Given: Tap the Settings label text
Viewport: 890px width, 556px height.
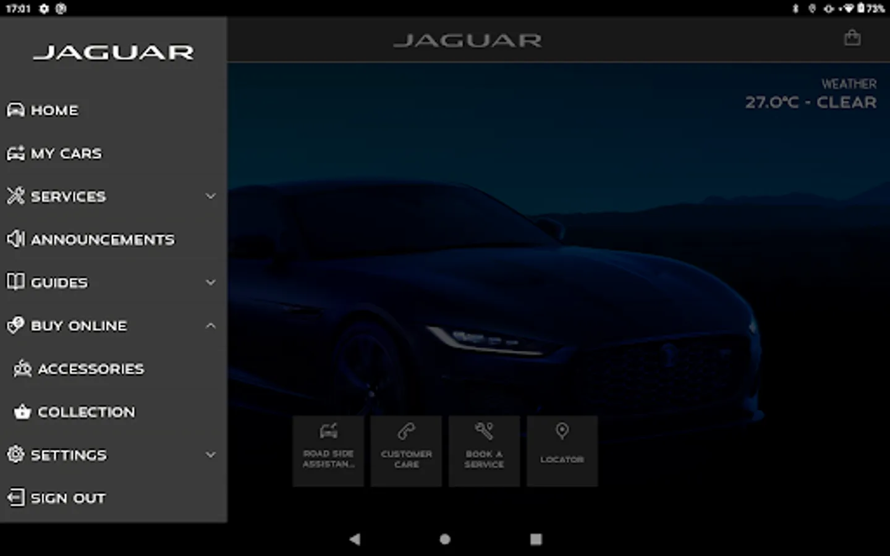Looking at the screenshot, I should 69,455.
